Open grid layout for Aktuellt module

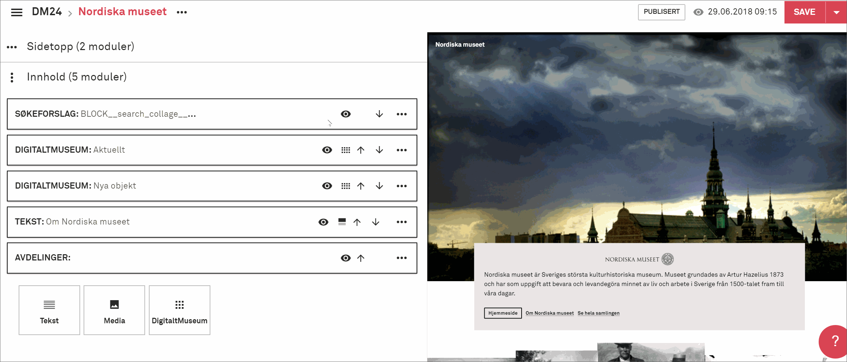click(345, 150)
